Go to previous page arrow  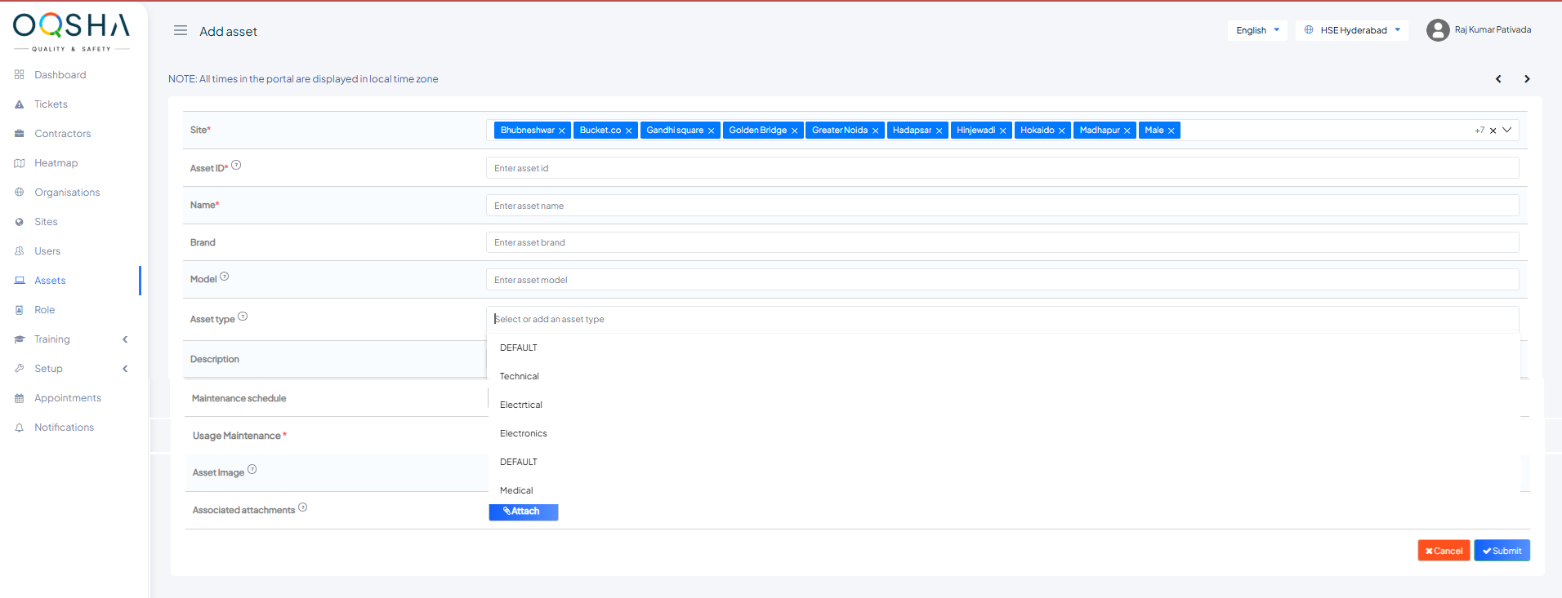click(1498, 79)
